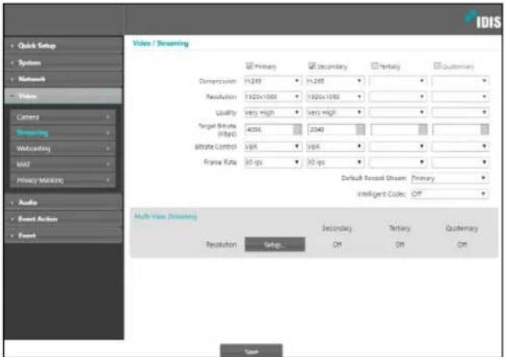
Task: Click Quaternary Target Bitrate stepper
Action: point(485,129)
